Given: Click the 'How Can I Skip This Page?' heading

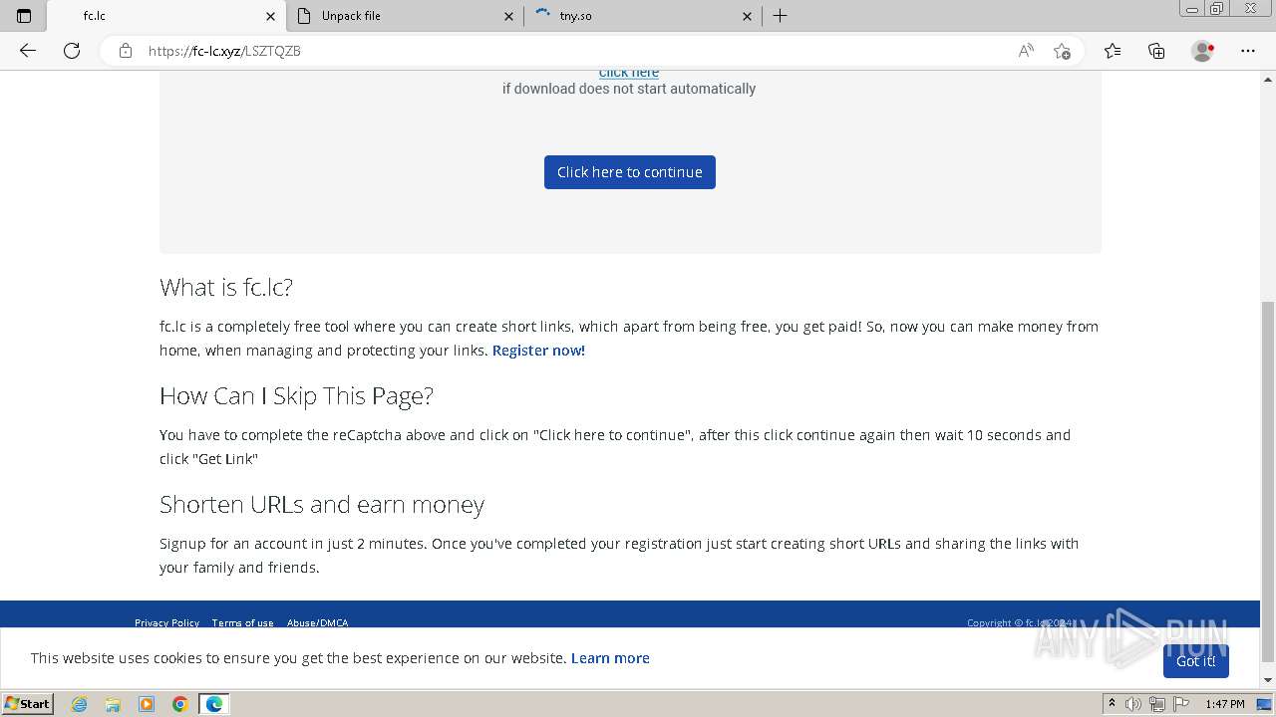Looking at the screenshot, I should point(296,396).
